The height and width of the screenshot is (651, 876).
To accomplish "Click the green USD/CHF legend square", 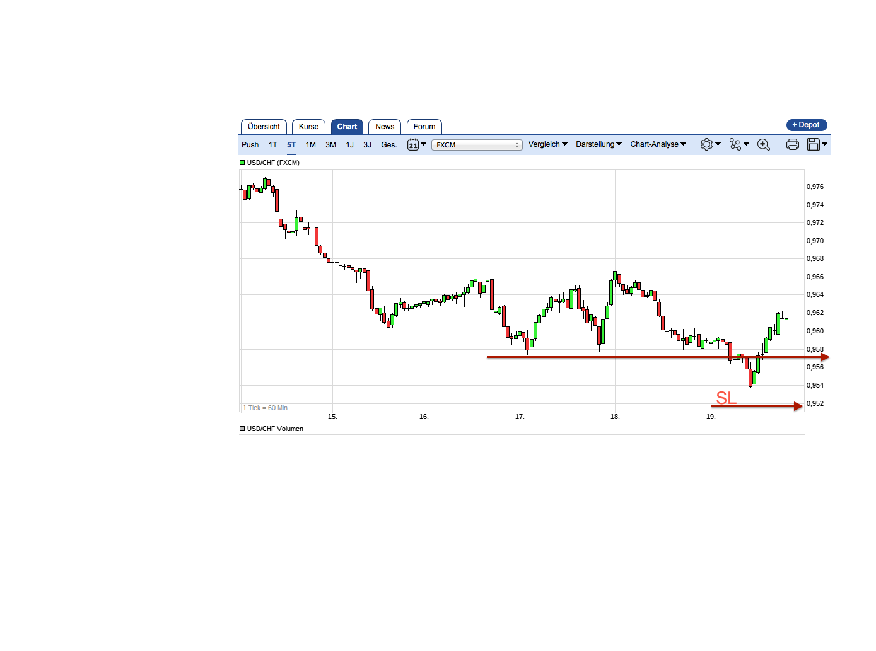I will [x=242, y=162].
